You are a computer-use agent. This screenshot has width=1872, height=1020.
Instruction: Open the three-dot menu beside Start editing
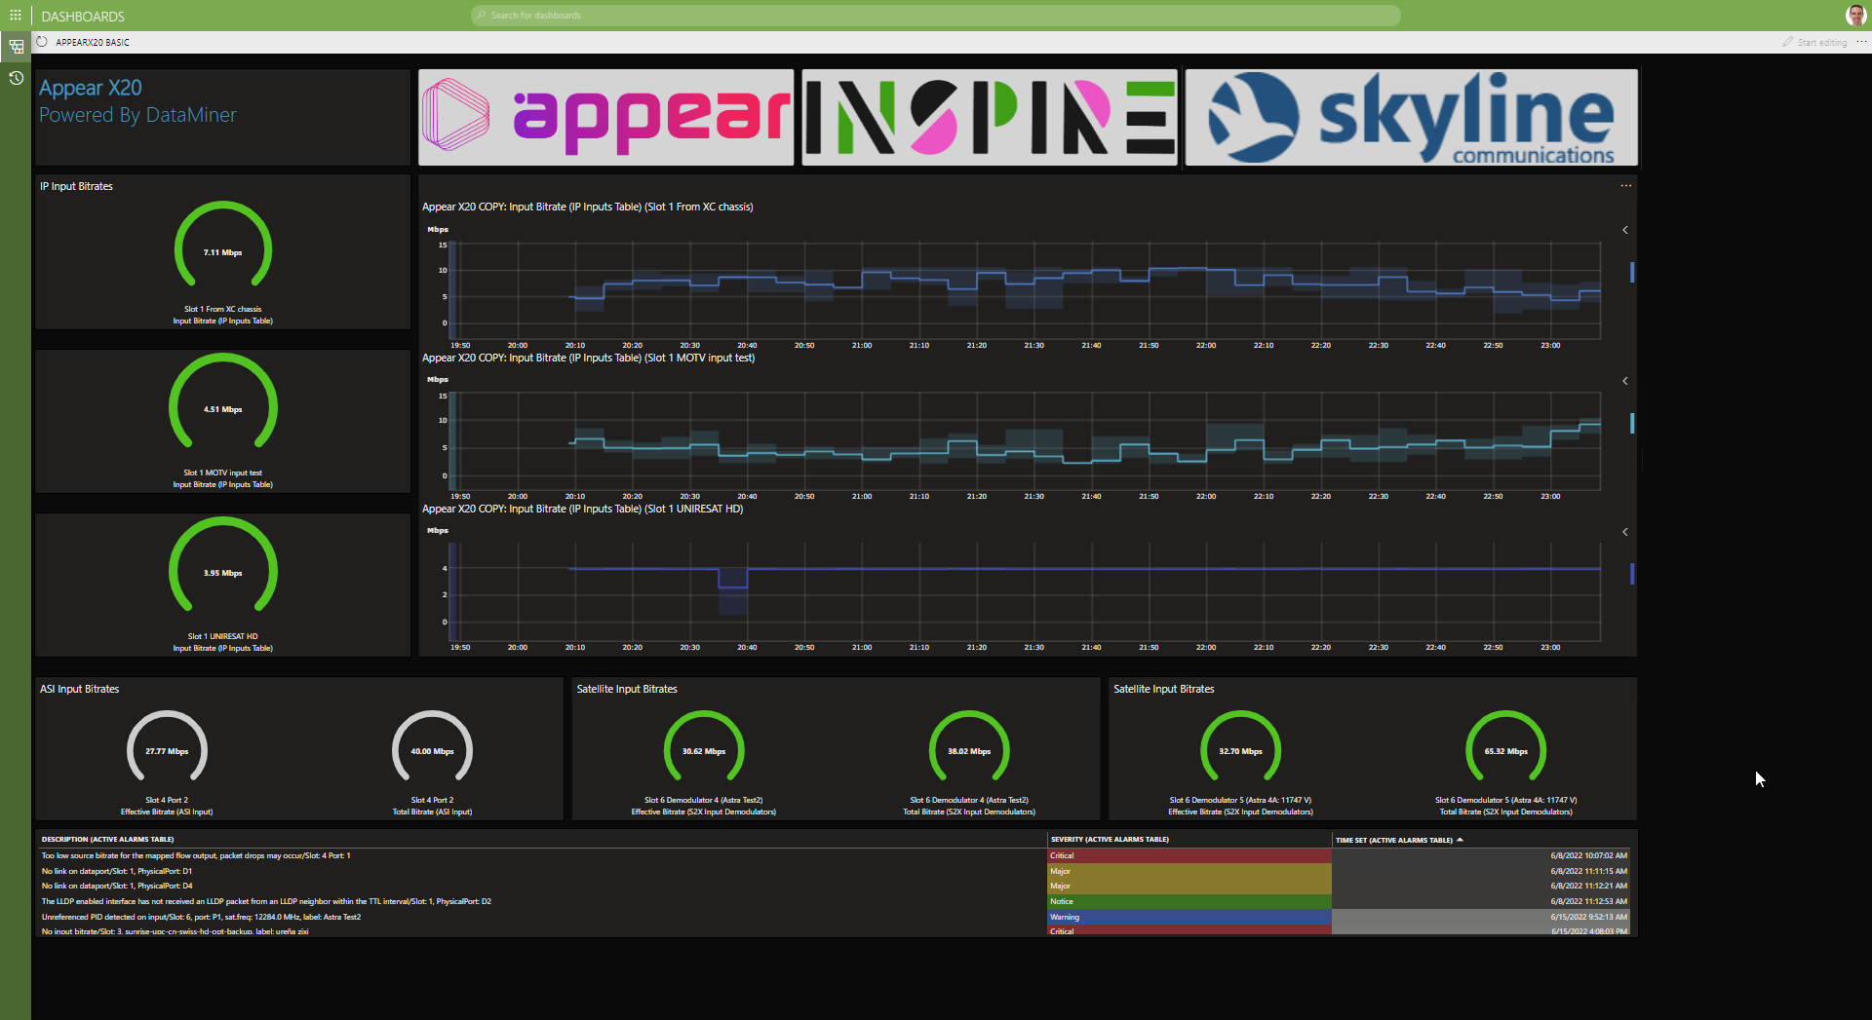coord(1861,42)
